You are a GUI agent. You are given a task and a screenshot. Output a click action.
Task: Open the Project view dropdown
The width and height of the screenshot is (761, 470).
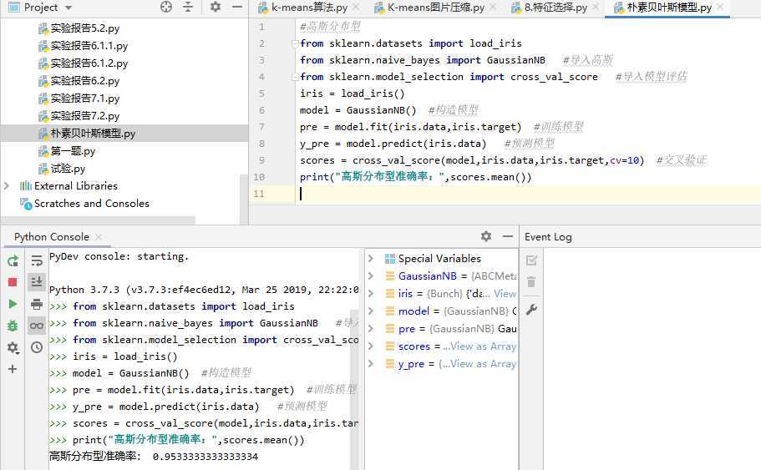68,8
